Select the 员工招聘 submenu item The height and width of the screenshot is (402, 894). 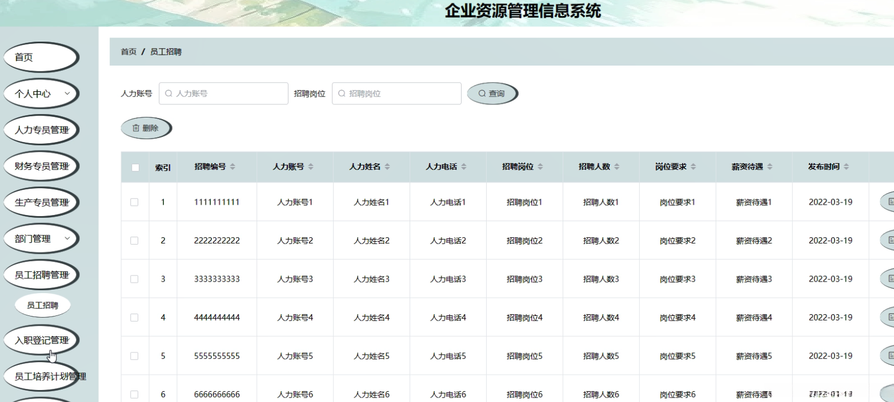pos(43,305)
